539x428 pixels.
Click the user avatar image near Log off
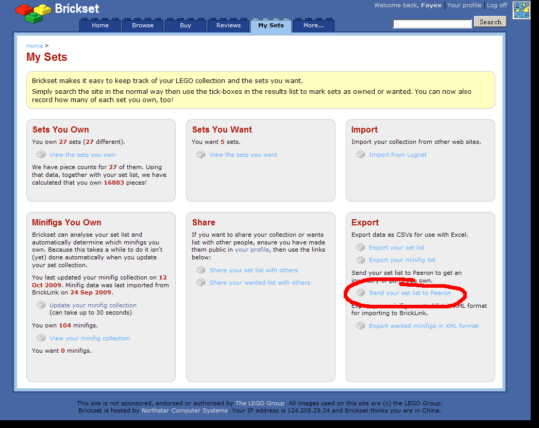coord(521,10)
